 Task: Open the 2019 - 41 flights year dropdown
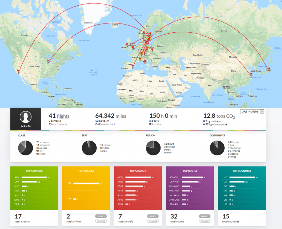252,112
